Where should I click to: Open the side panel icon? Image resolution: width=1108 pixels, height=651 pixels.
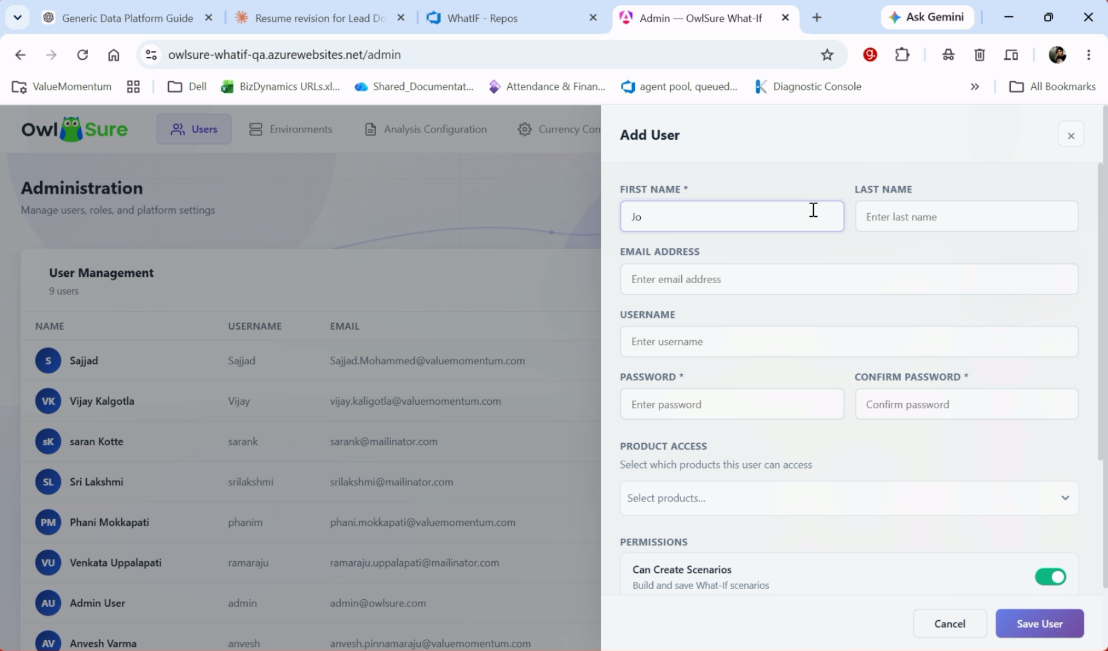coord(1011,55)
